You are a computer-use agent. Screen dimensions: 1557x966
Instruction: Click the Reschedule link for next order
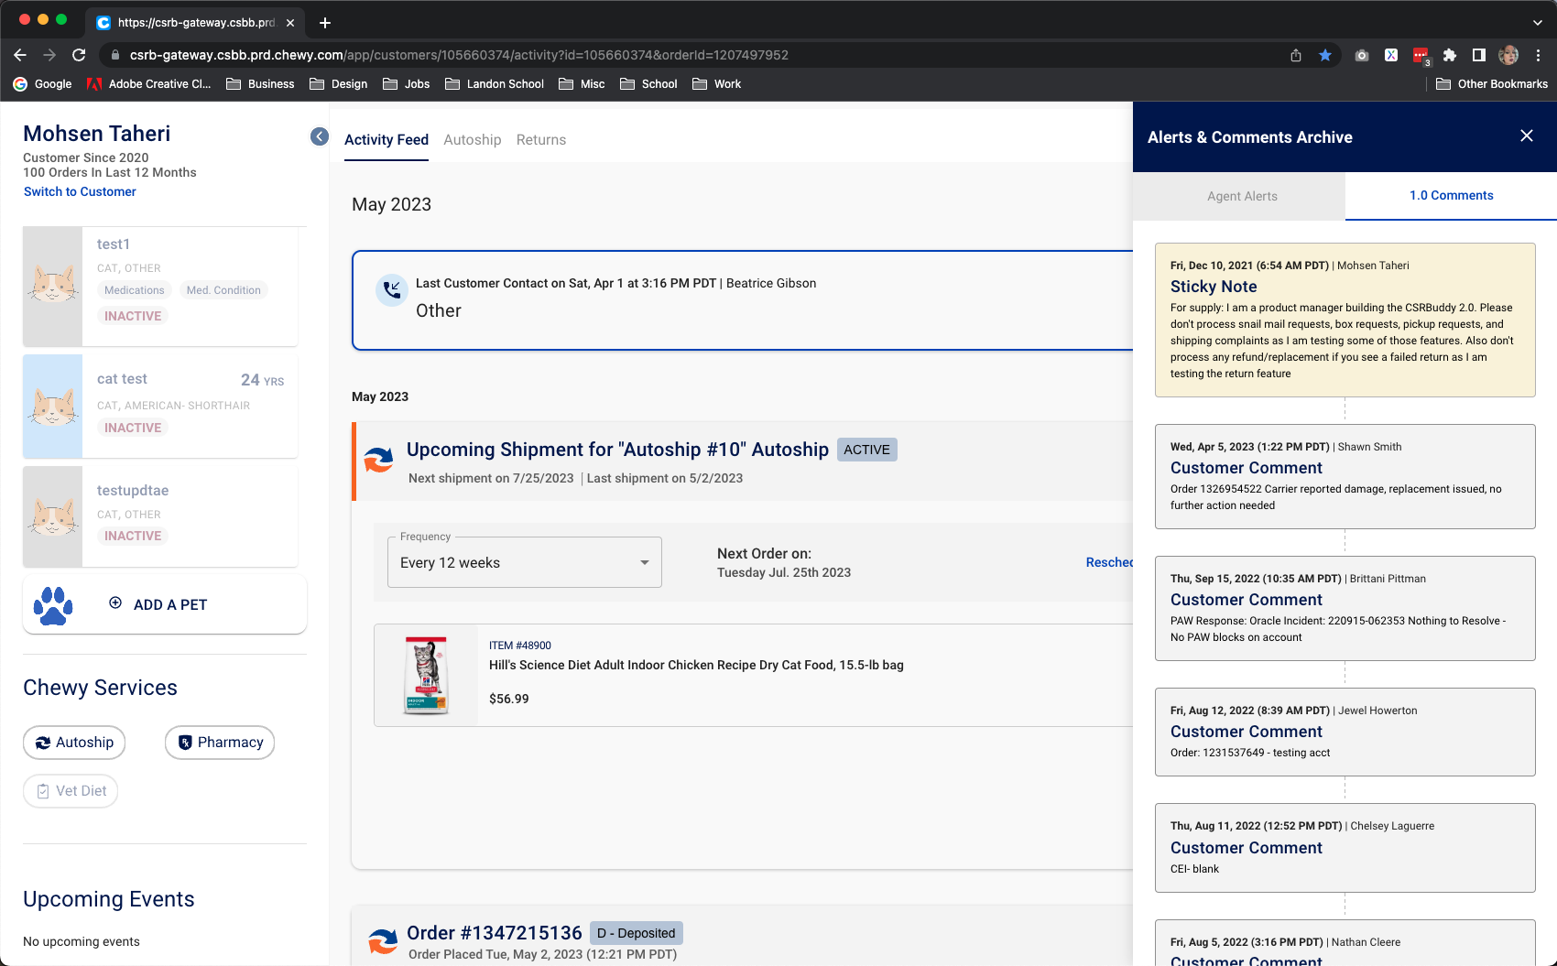[1109, 562]
